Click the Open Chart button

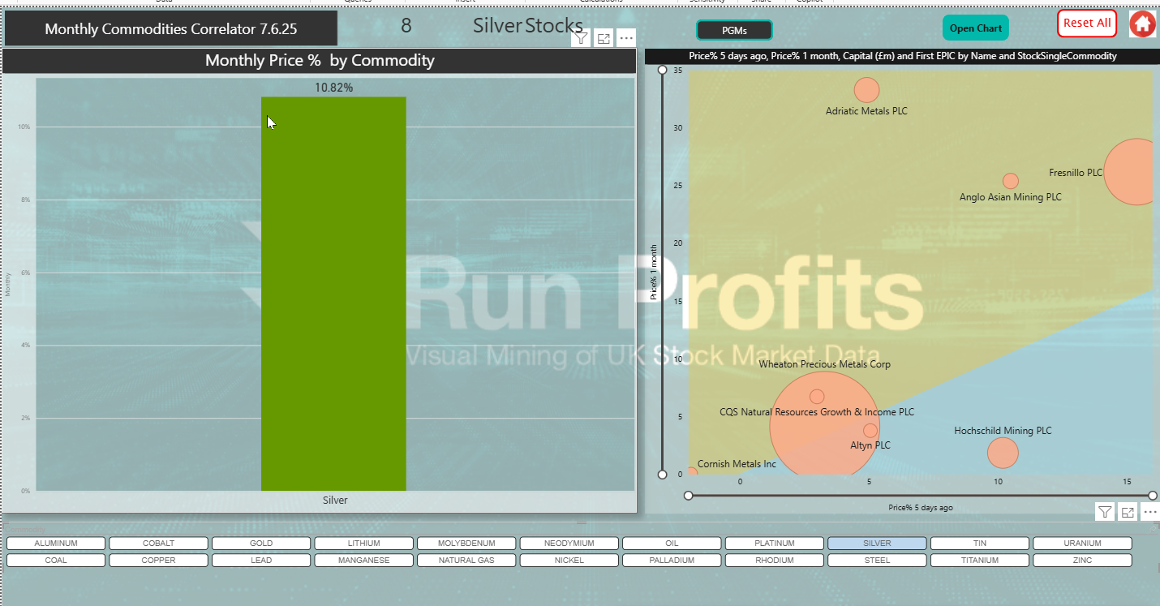click(975, 28)
